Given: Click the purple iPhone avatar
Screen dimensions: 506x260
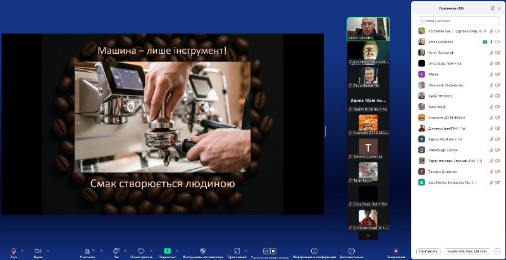Looking at the screenshot, I should [x=421, y=74].
